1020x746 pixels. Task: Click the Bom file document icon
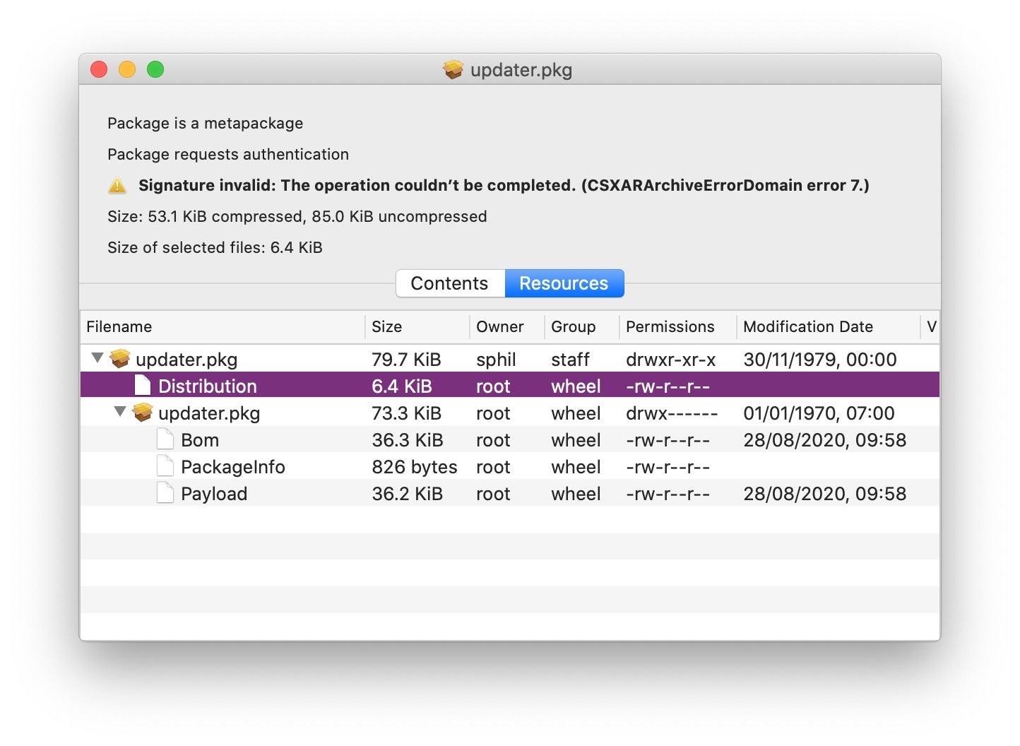pyautogui.click(x=165, y=439)
